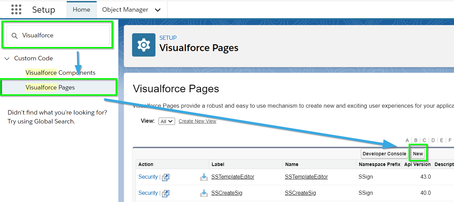Image resolution: width=454 pixels, height=202 pixels.
Task: Select the Custom Code tree node
Action: click(33, 58)
